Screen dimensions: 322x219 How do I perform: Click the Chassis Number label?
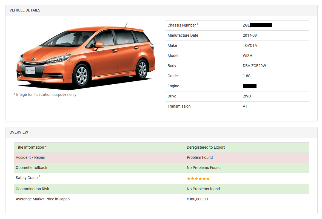[x=181, y=25]
